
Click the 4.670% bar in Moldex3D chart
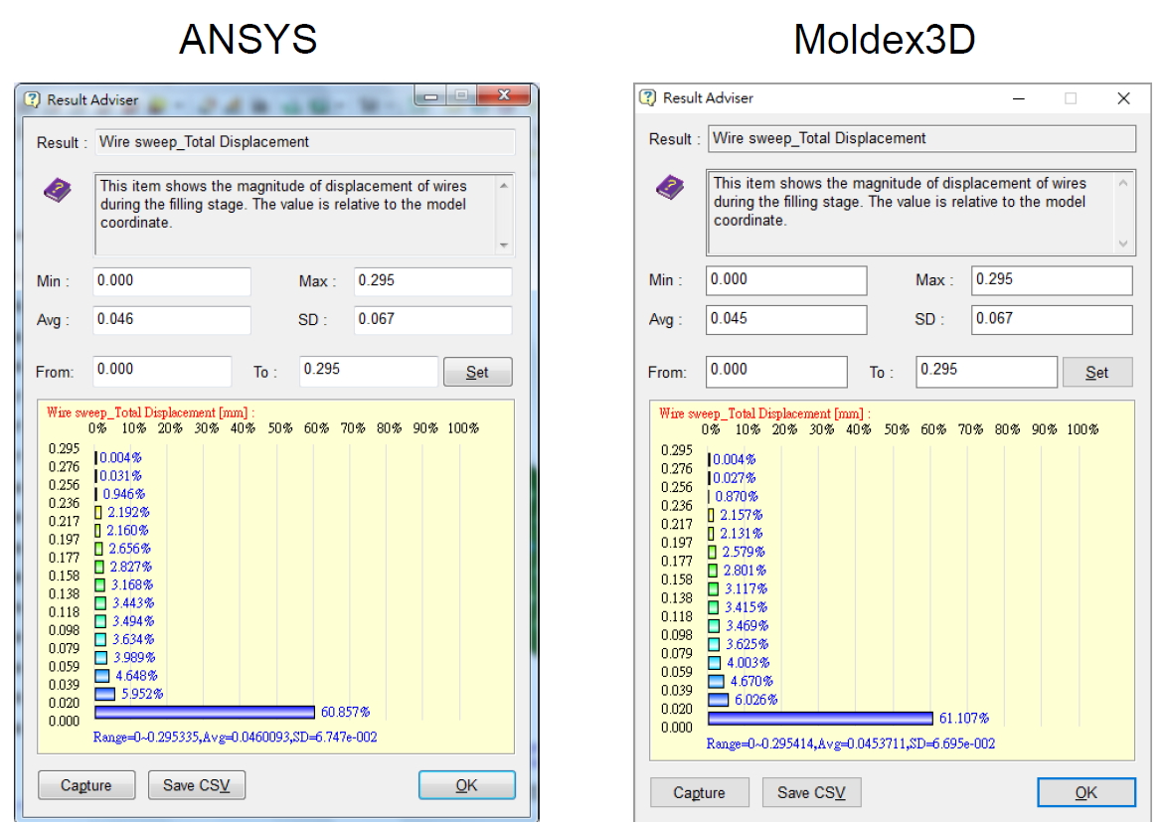(717, 681)
